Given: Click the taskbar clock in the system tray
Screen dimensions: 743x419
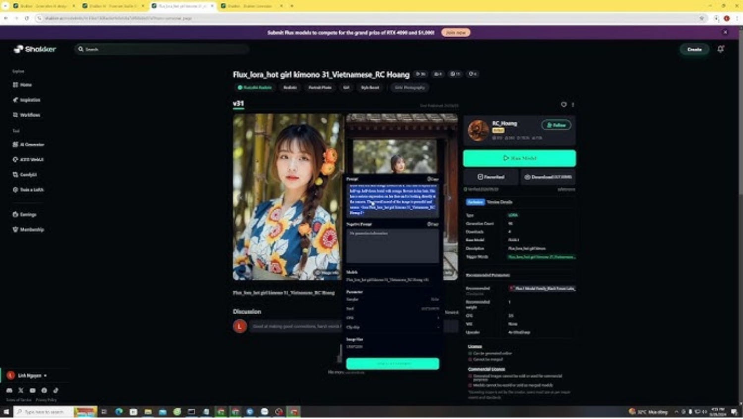Looking at the screenshot, I should click(718, 412).
